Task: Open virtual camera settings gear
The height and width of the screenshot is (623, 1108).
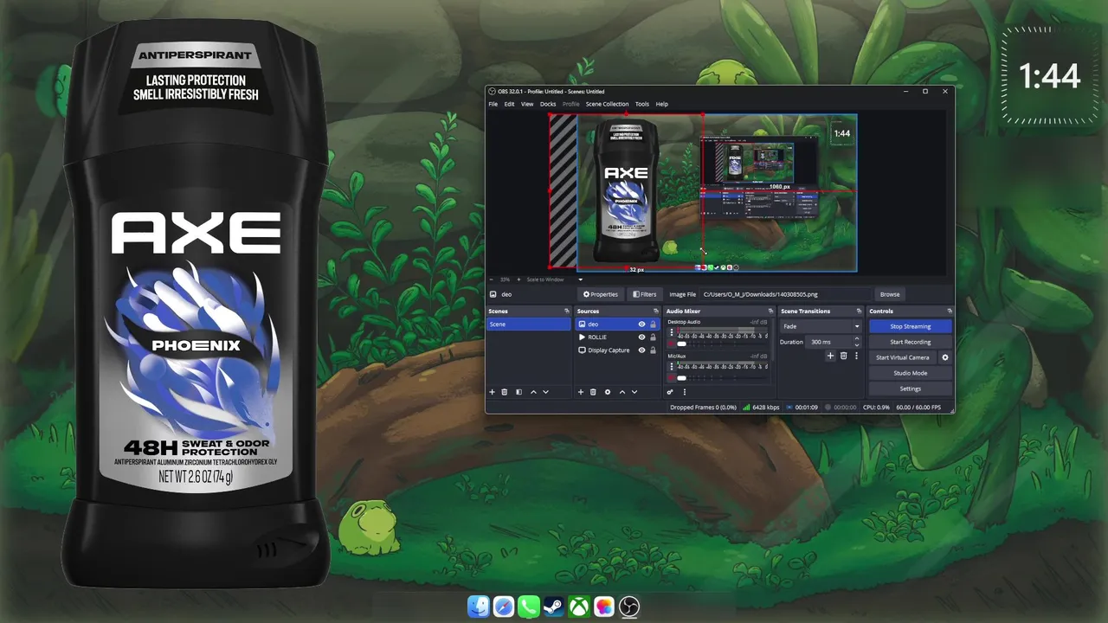Action: tap(945, 357)
